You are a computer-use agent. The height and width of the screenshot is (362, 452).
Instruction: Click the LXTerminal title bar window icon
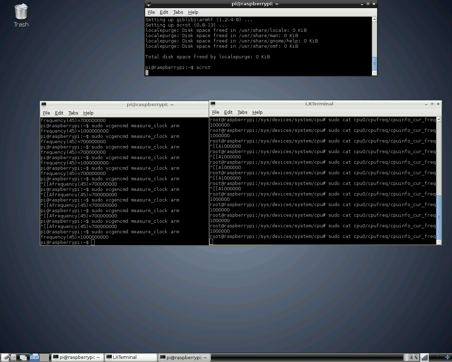coord(213,104)
